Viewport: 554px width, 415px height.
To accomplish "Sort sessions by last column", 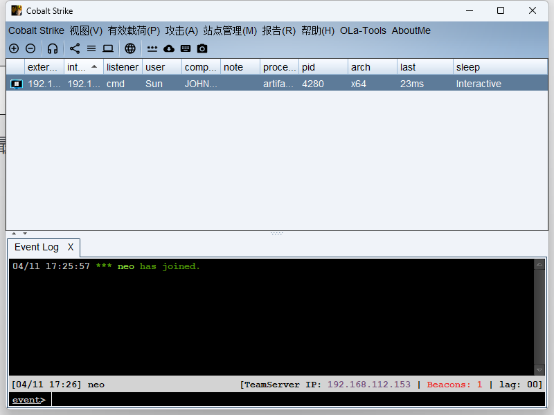I will [425, 67].
